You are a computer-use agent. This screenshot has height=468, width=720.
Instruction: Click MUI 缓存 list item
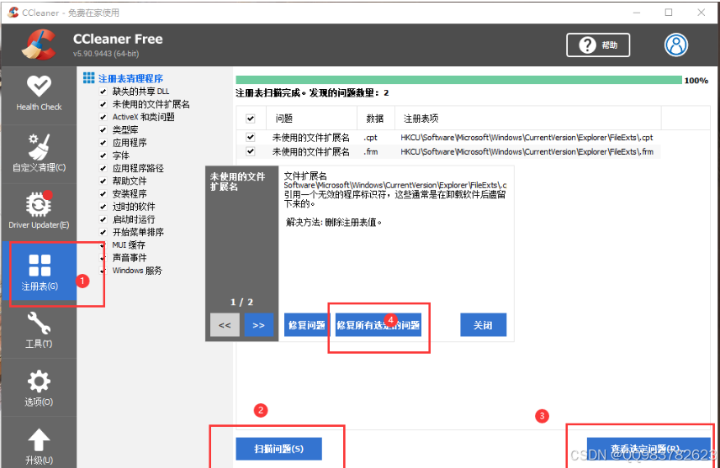(129, 245)
